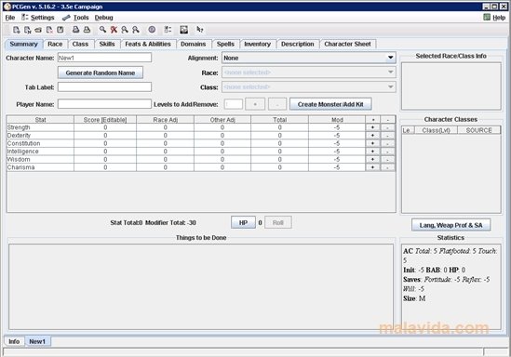Click the red X toolbar icon

(x=114, y=30)
